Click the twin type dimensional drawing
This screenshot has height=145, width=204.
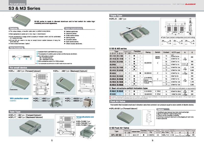pos(65,125)
